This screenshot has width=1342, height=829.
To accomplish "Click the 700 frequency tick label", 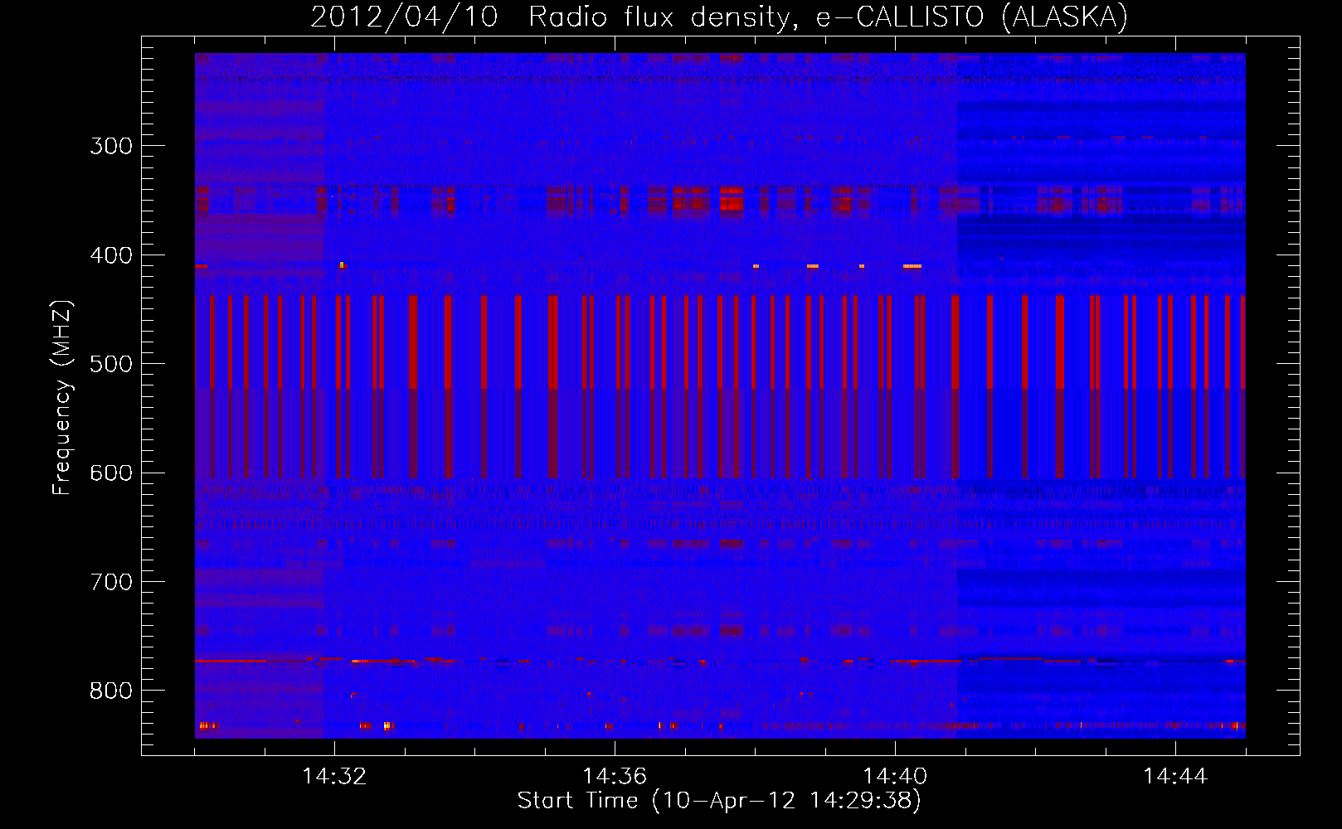I will (111, 582).
